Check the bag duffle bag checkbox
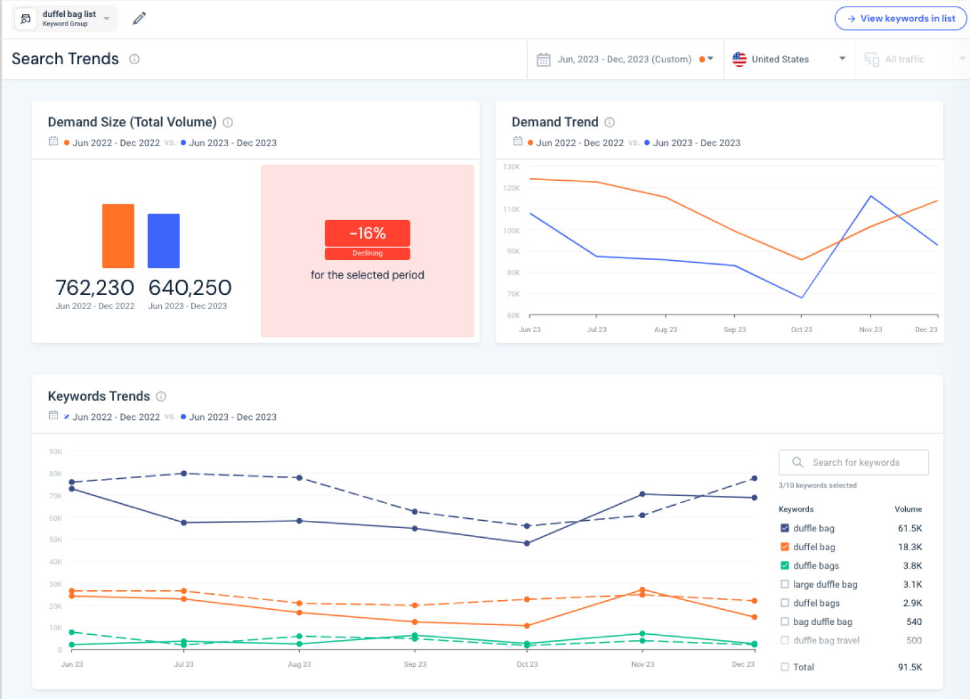970x699 pixels. tap(785, 622)
